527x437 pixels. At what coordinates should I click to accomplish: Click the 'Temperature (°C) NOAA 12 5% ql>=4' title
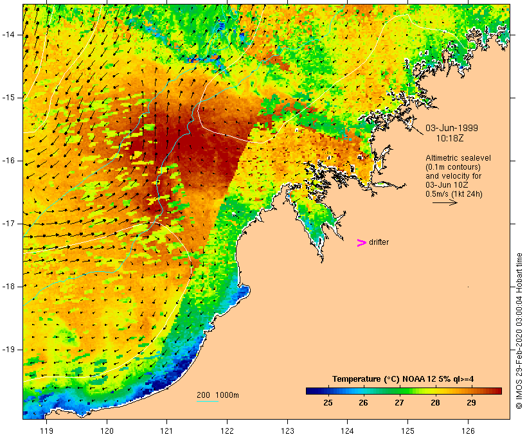pyautogui.click(x=403, y=379)
